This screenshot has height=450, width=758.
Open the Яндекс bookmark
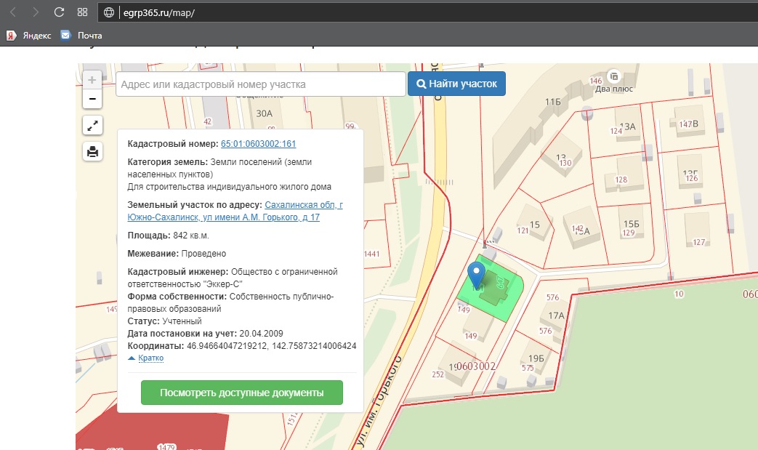tap(29, 35)
